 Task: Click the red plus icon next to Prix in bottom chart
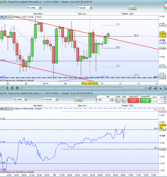(9, 109)
